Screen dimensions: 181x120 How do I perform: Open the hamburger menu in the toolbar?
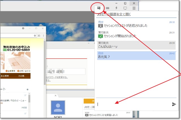(134, 8)
